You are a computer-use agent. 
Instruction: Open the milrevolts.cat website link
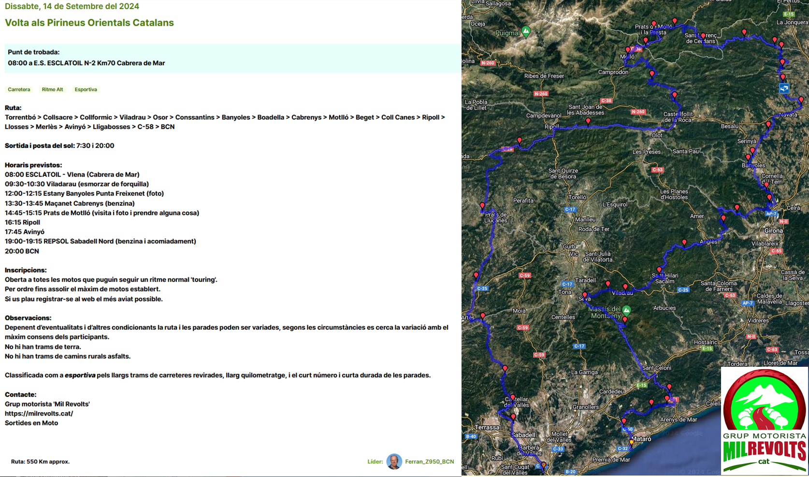[39, 413]
